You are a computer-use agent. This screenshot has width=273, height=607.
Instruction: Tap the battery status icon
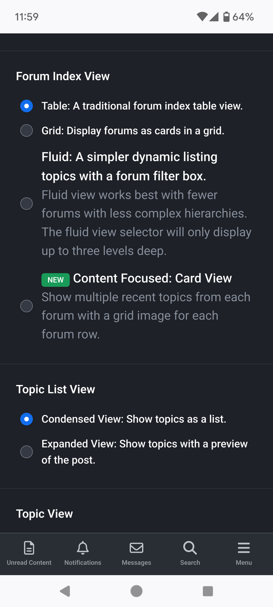tap(226, 17)
